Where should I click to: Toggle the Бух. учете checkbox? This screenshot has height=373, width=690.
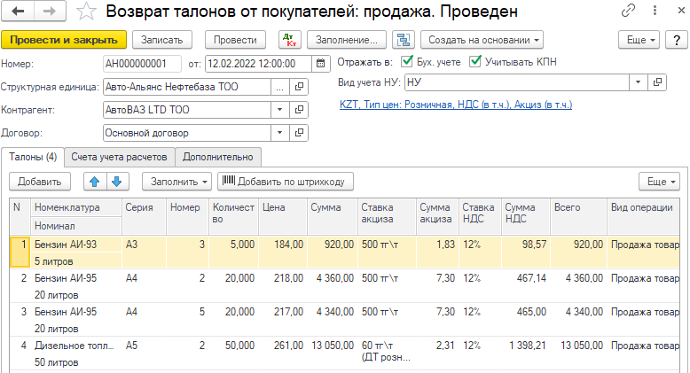pyautogui.click(x=408, y=62)
